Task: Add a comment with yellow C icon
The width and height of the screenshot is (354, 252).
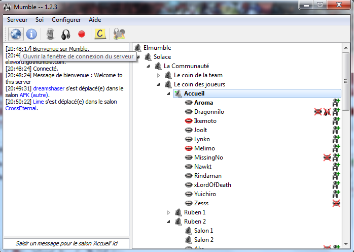Action: 100,34
